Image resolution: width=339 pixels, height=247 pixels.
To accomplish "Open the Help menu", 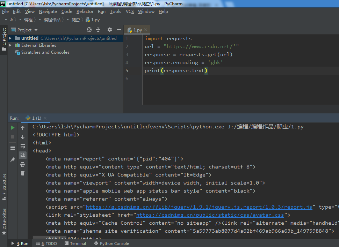I will [163, 12].
